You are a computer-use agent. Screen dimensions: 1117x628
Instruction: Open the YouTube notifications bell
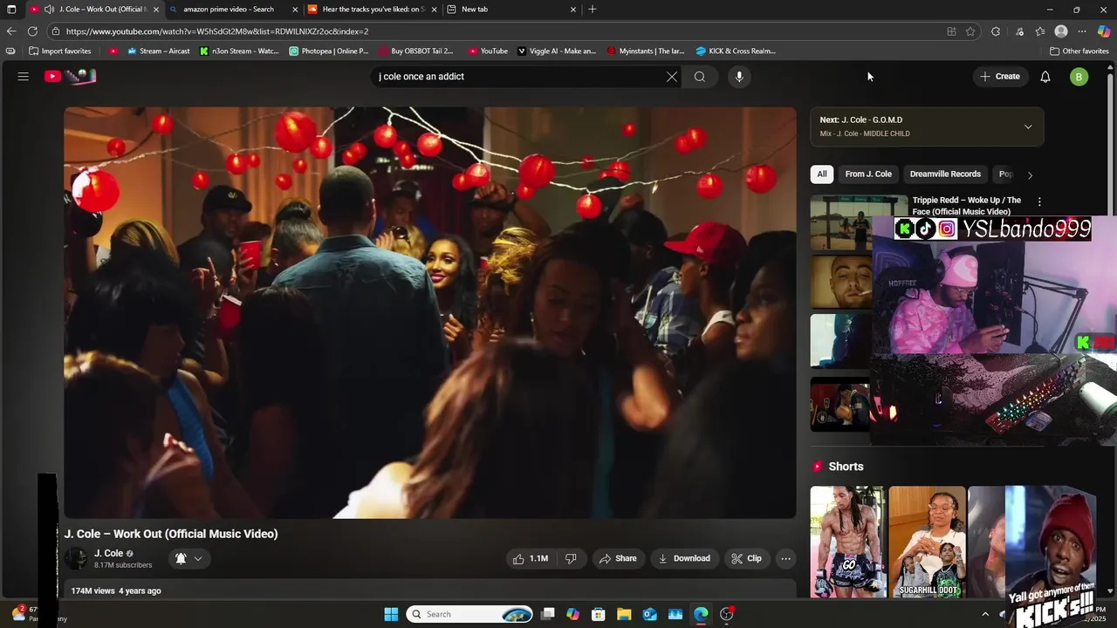click(1045, 77)
